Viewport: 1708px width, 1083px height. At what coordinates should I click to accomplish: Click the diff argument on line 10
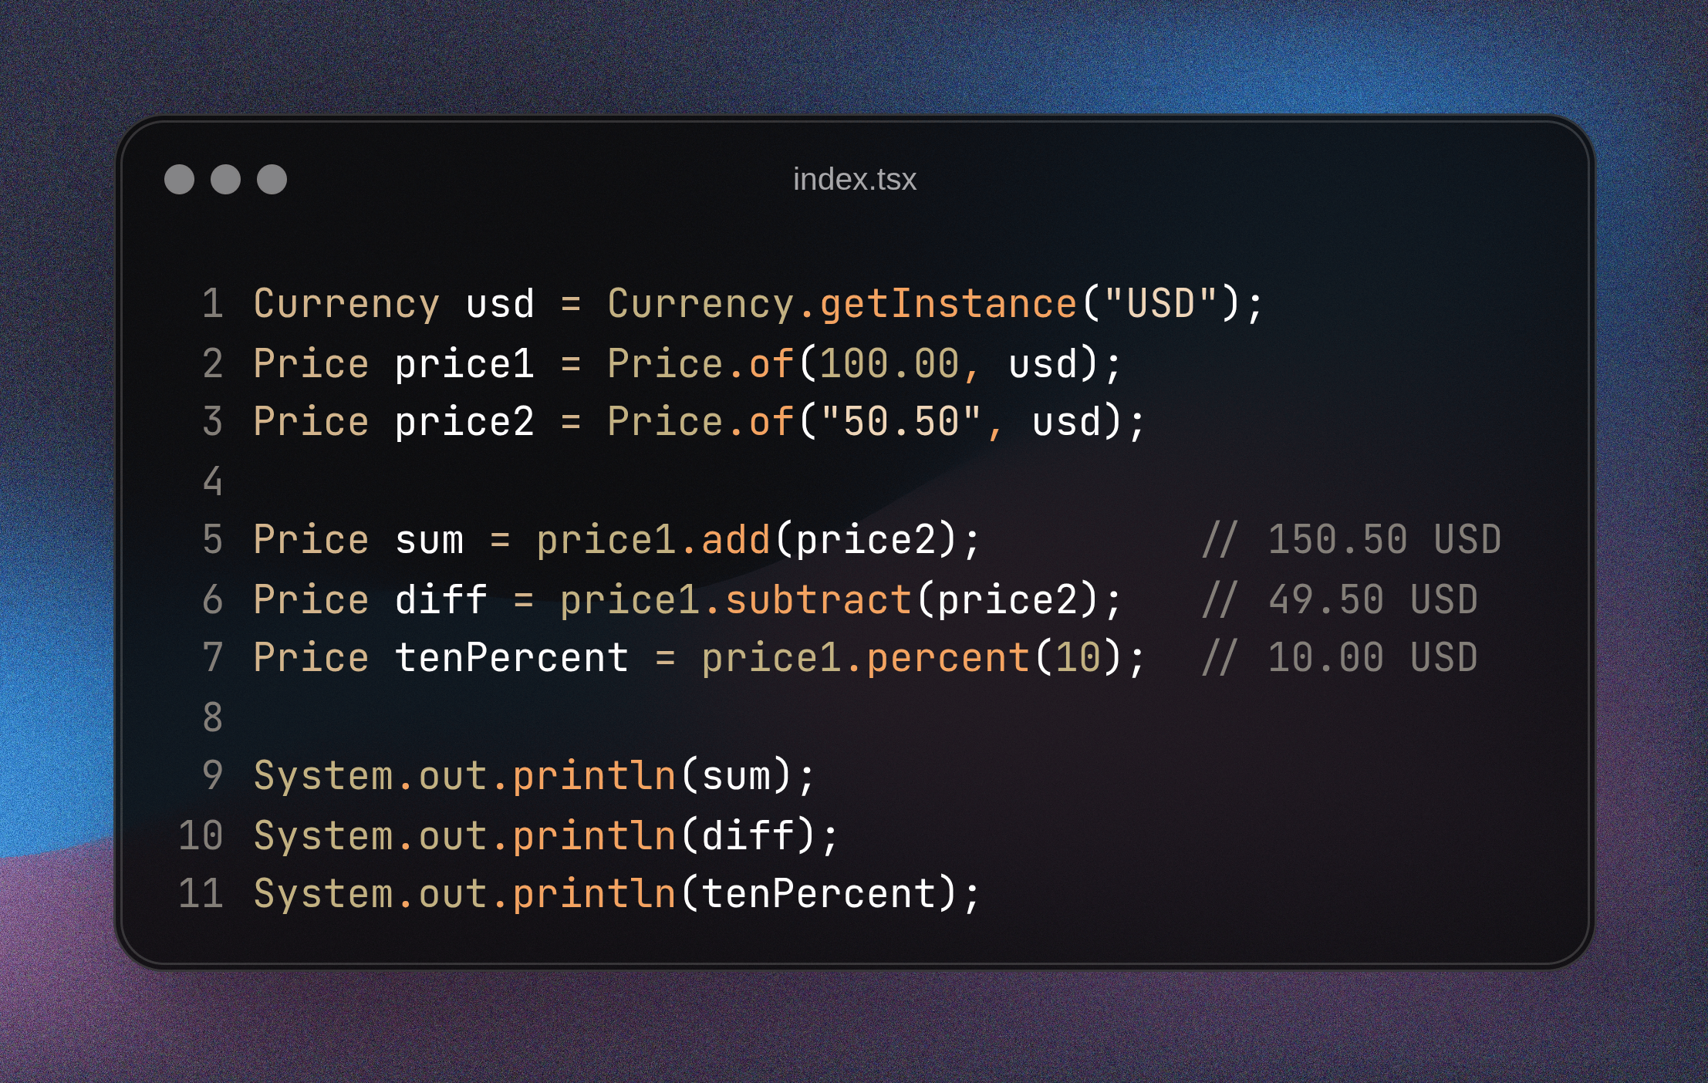pyautogui.click(x=748, y=836)
